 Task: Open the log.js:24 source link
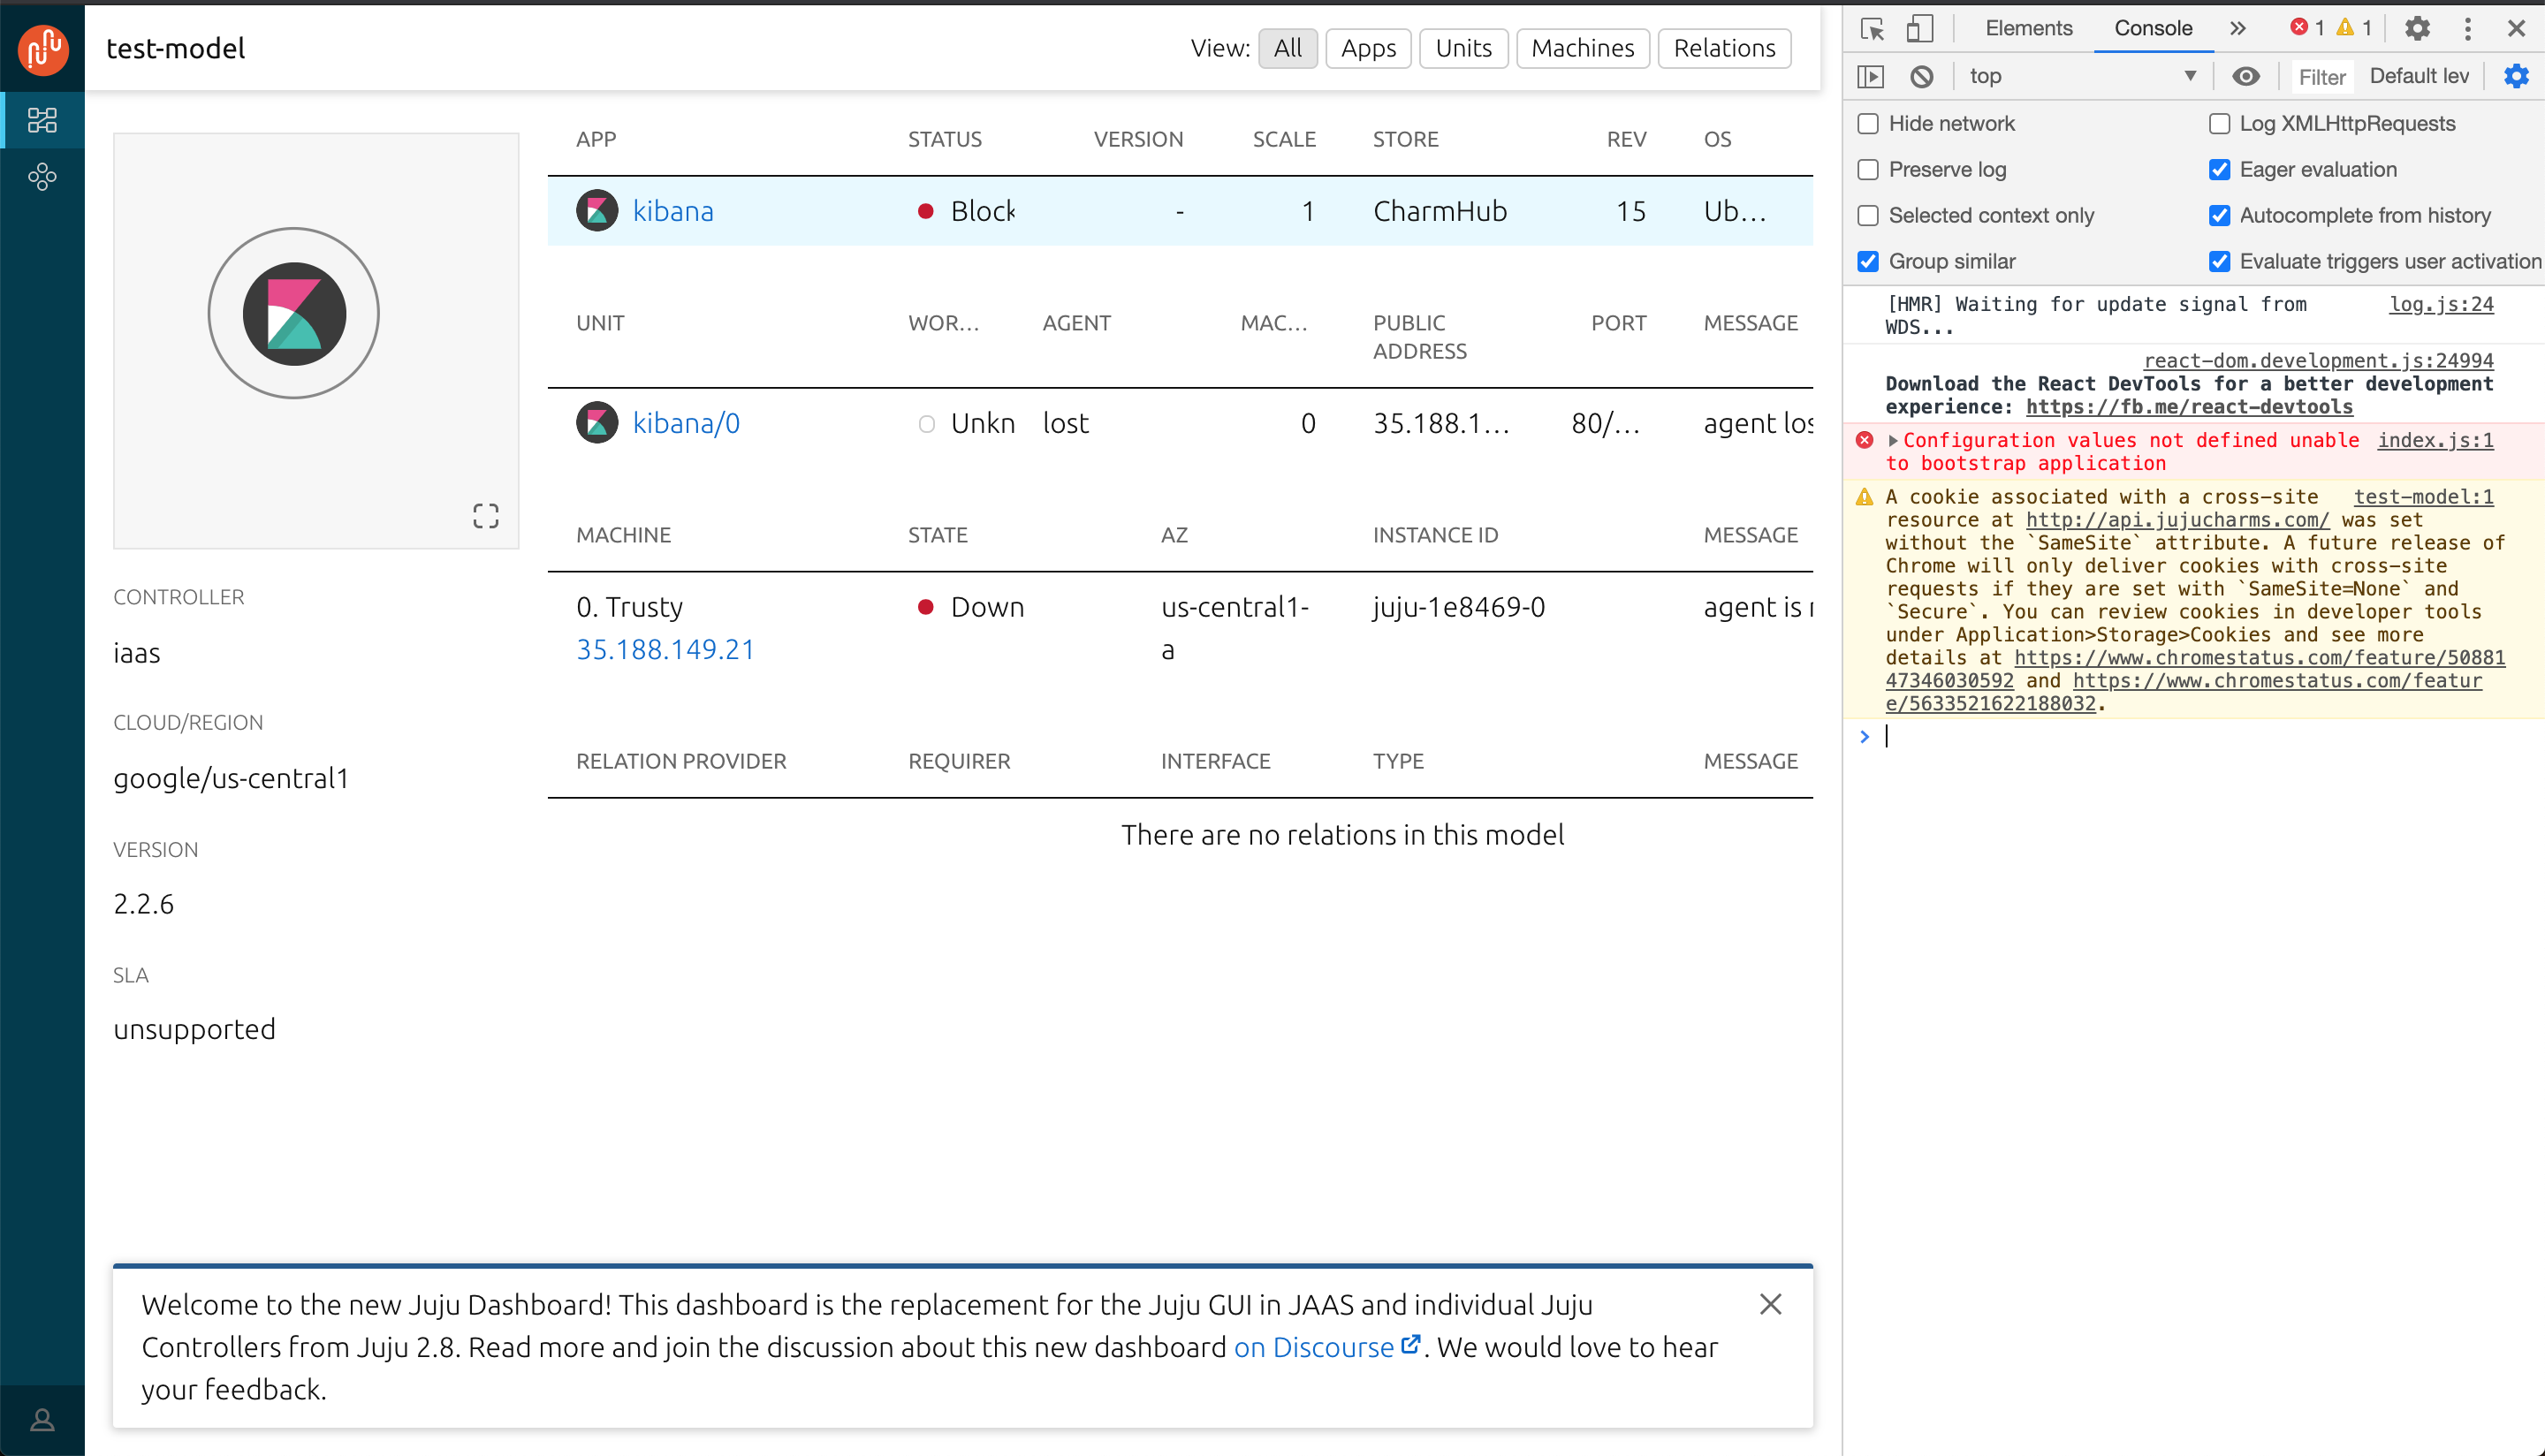coord(2441,304)
